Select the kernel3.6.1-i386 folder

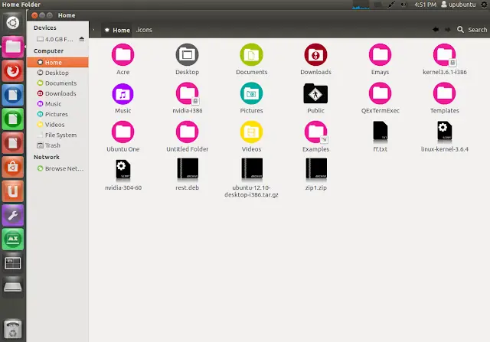(444, 55)
